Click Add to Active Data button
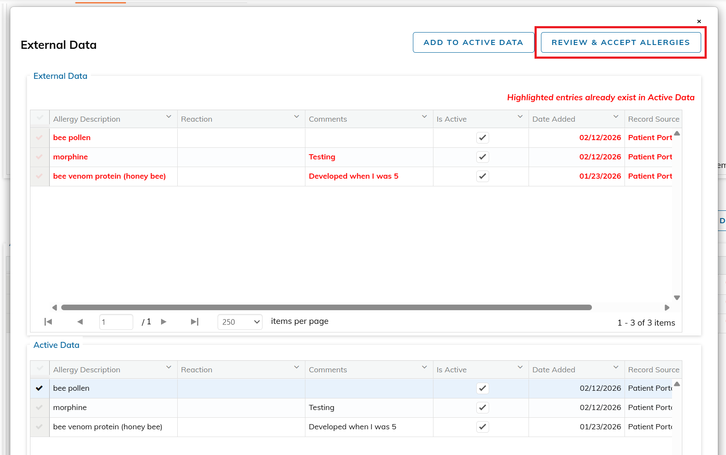726x455 pixels. coord(473,42)
